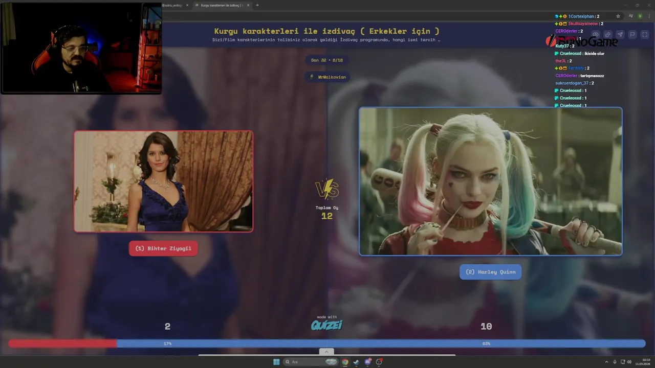
Task: Open a new browser tab
Action: tap(257, 5)
